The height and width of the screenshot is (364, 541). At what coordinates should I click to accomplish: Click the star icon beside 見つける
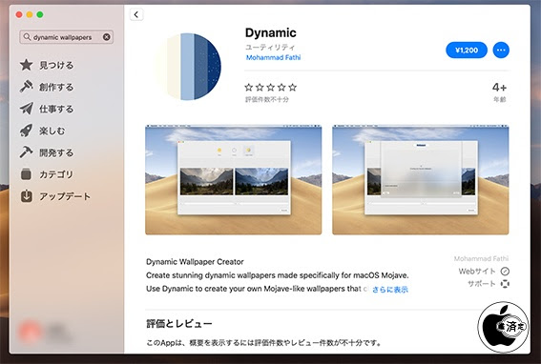[26, 65]
